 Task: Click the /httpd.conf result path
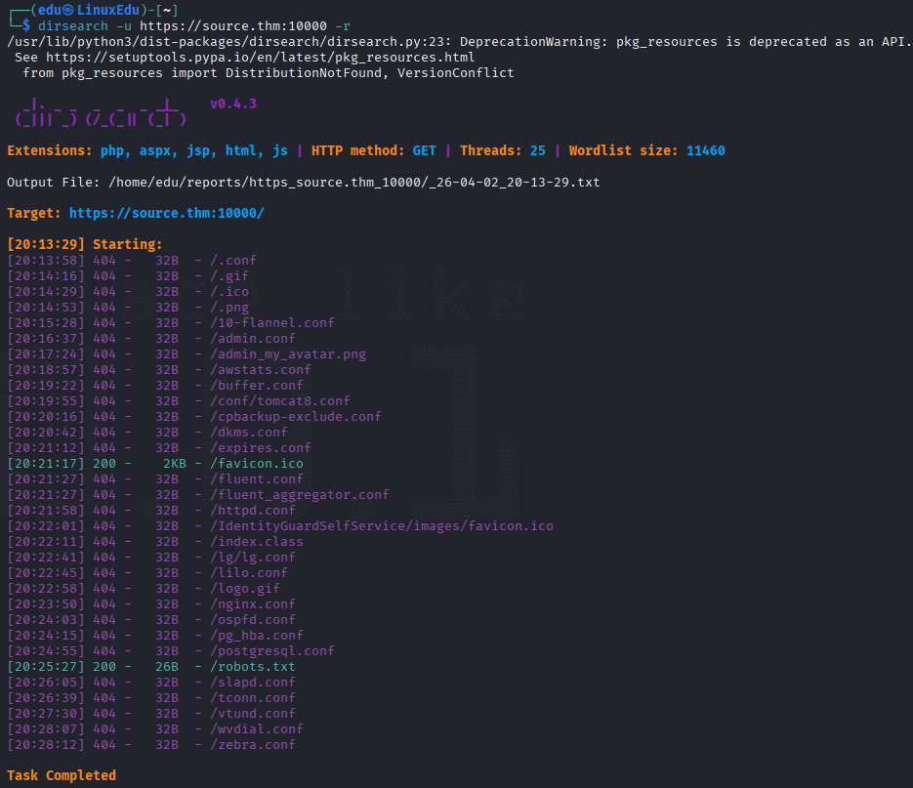pyautogui.click(x=253, y=510)
